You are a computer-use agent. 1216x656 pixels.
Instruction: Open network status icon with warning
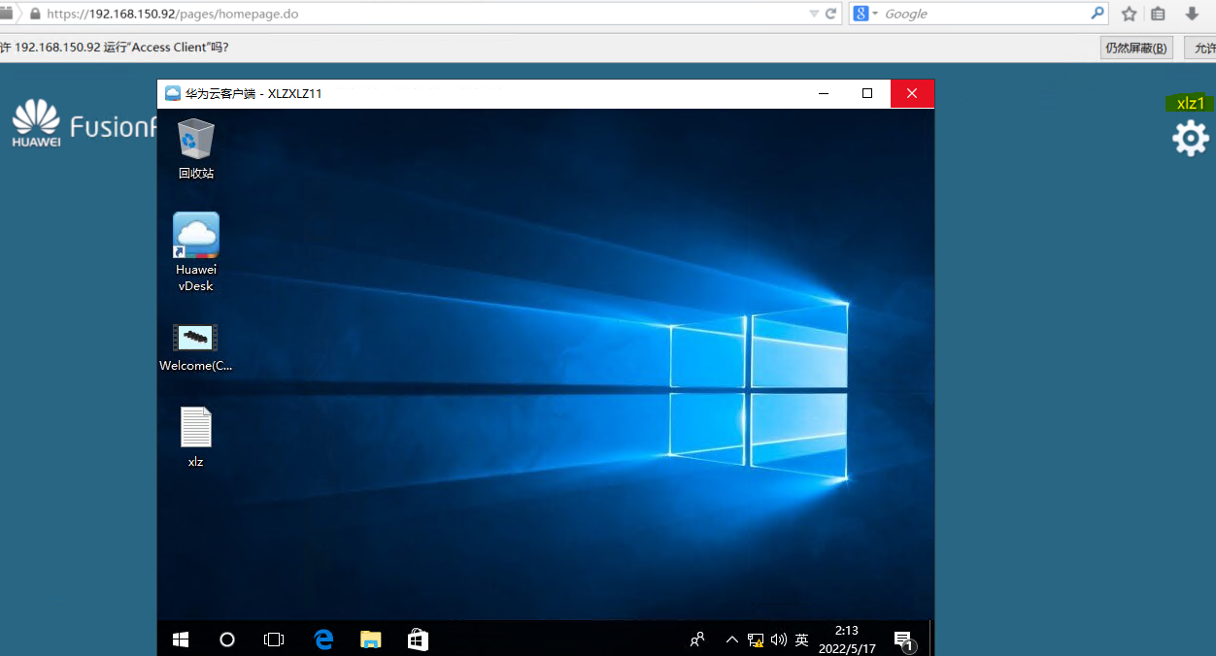(756, 640)
